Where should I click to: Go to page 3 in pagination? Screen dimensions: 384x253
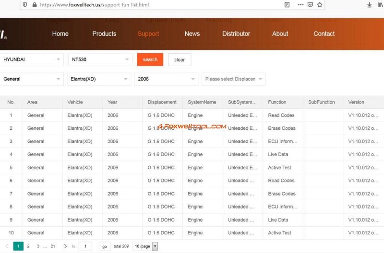click(38, 246)
